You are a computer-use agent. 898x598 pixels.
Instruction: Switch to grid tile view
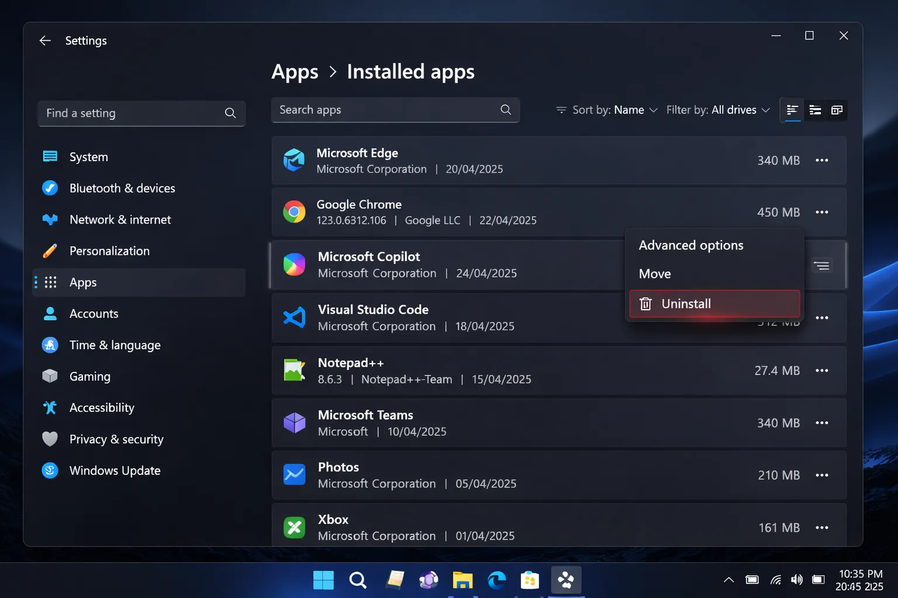point(837,110)
